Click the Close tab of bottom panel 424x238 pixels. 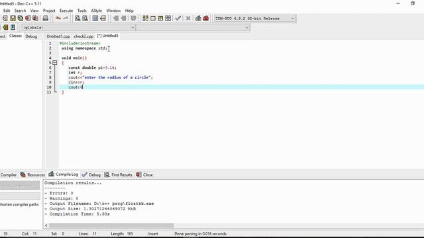pyautogui.click(x=144, y=175)
